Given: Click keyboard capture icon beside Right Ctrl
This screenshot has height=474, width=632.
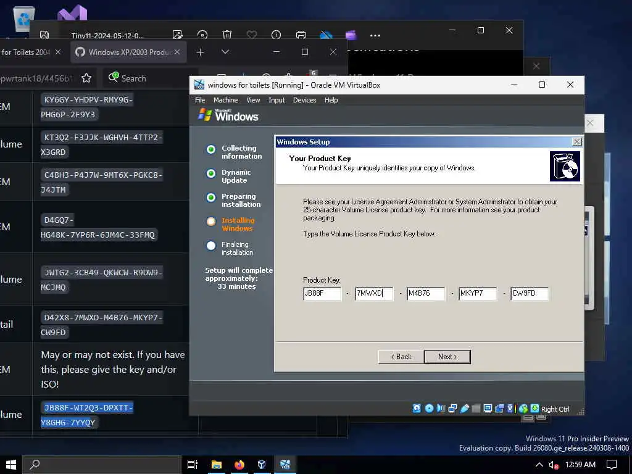Looking at the screenshot, I should (x=535, y=409).
